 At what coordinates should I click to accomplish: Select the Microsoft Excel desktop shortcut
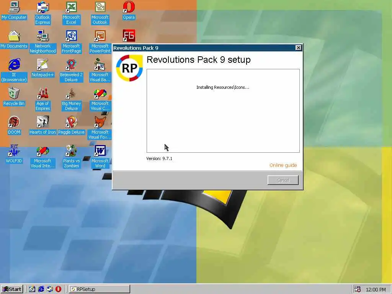tap(71, 13)
